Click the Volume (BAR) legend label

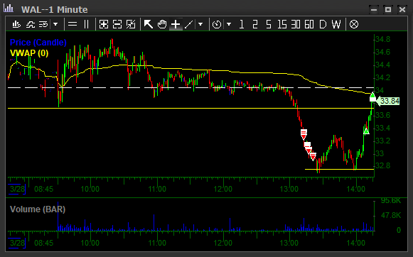click(x=38, y=209)
